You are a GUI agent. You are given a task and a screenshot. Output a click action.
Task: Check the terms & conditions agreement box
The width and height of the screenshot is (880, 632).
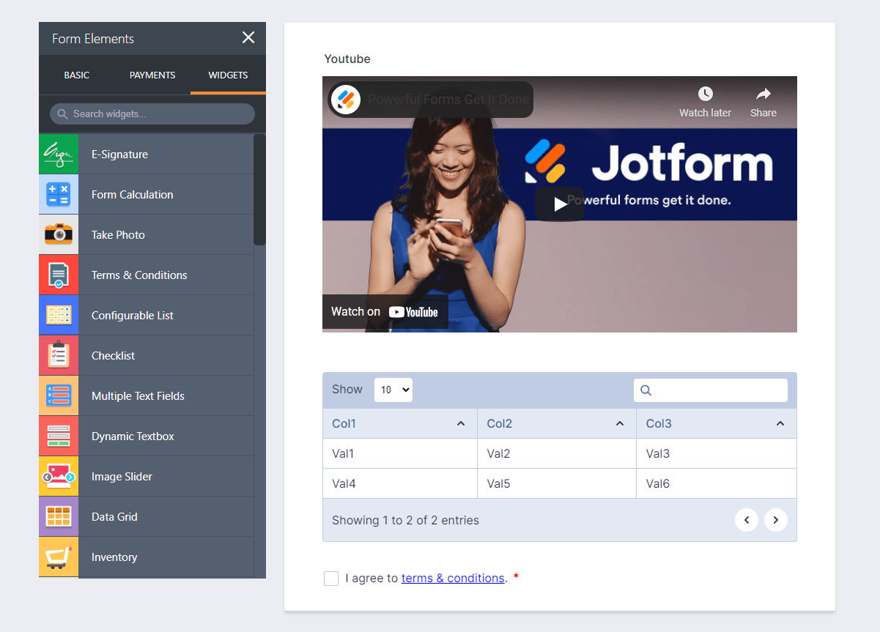click(331, 579)
